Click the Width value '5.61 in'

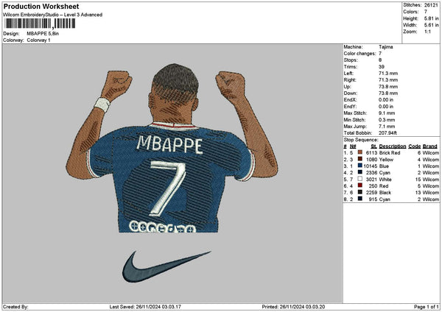(x=431, y=25)
